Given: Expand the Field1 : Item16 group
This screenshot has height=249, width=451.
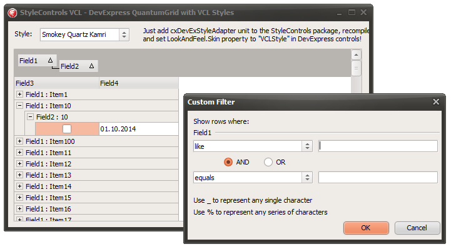Looking at the screenshot, I should (x=19, y=209).
